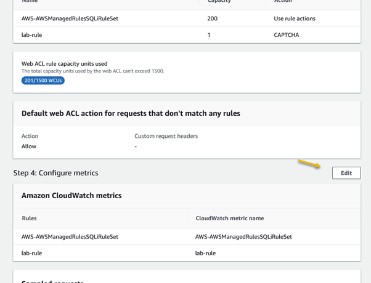
Task: Click 'Step 4: Configure metrics' heading
Action: pos(55,173)
